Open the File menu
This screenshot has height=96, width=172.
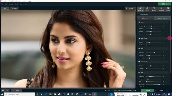pyautogui.click(x=2, y=4)
